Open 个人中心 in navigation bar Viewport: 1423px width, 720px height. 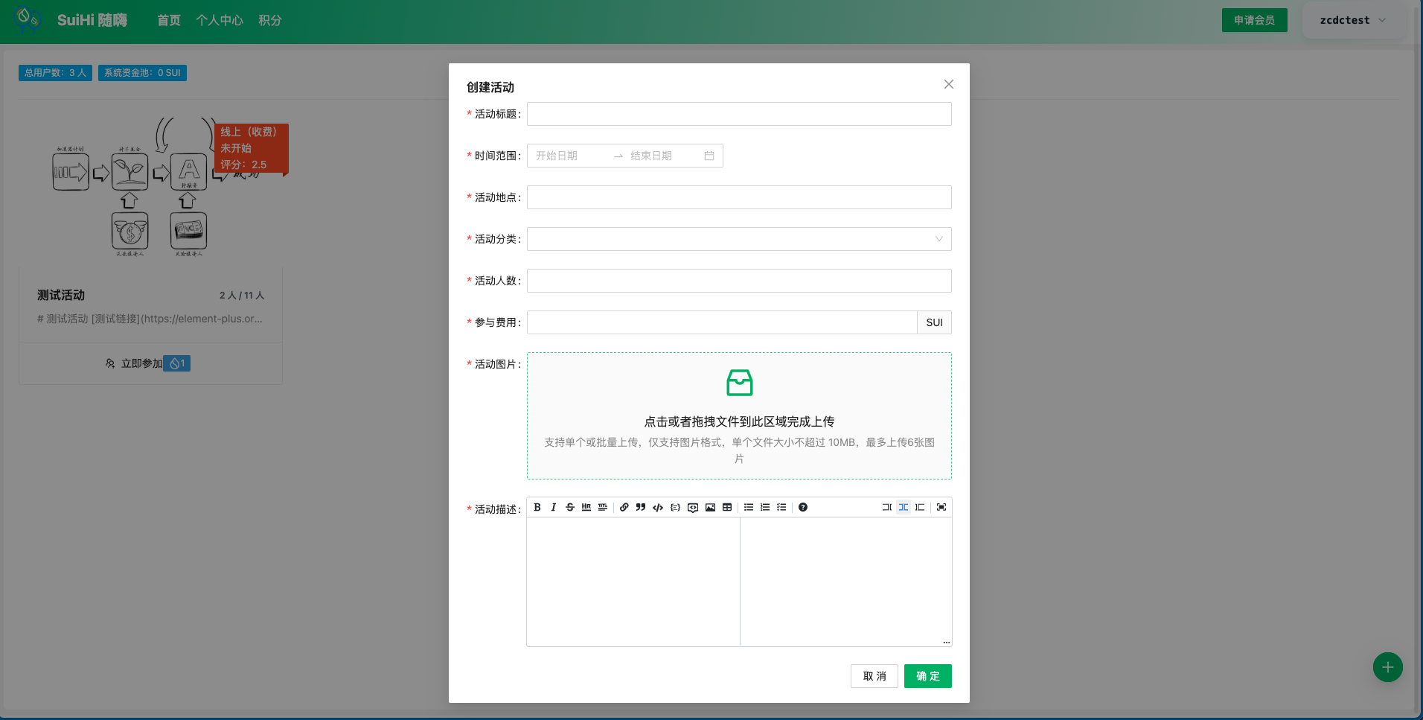tap(220, 20)
